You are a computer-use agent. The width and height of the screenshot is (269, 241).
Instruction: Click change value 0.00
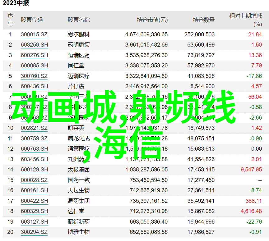257,149
